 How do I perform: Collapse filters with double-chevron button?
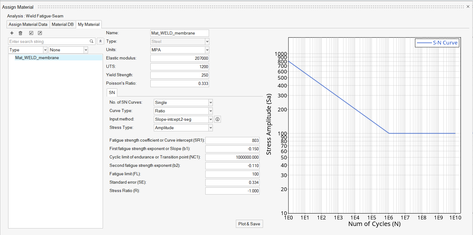[x=100, y=41]
